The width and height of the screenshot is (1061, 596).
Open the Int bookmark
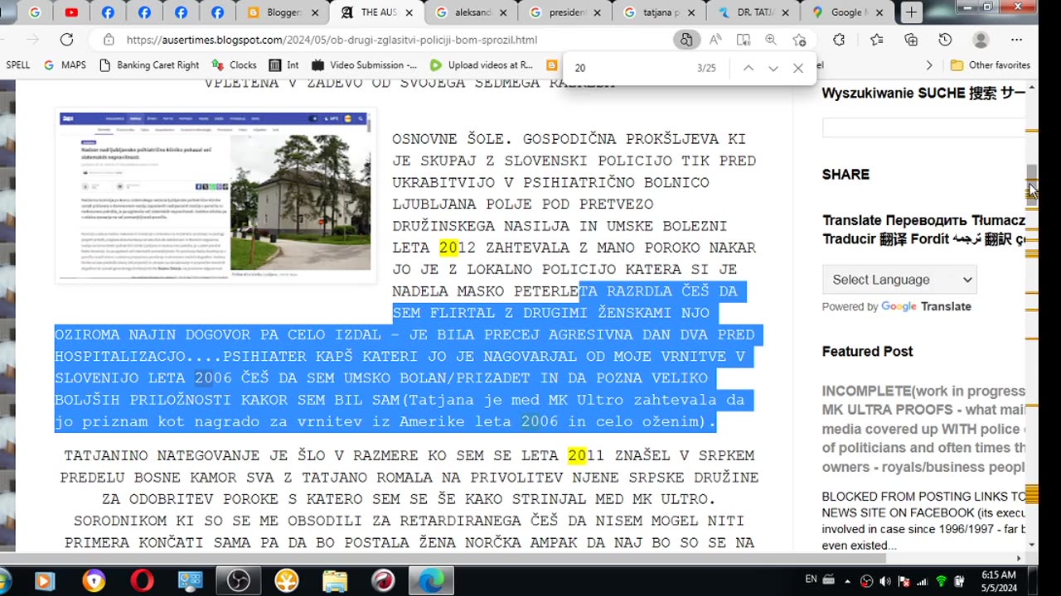(283, 65)
